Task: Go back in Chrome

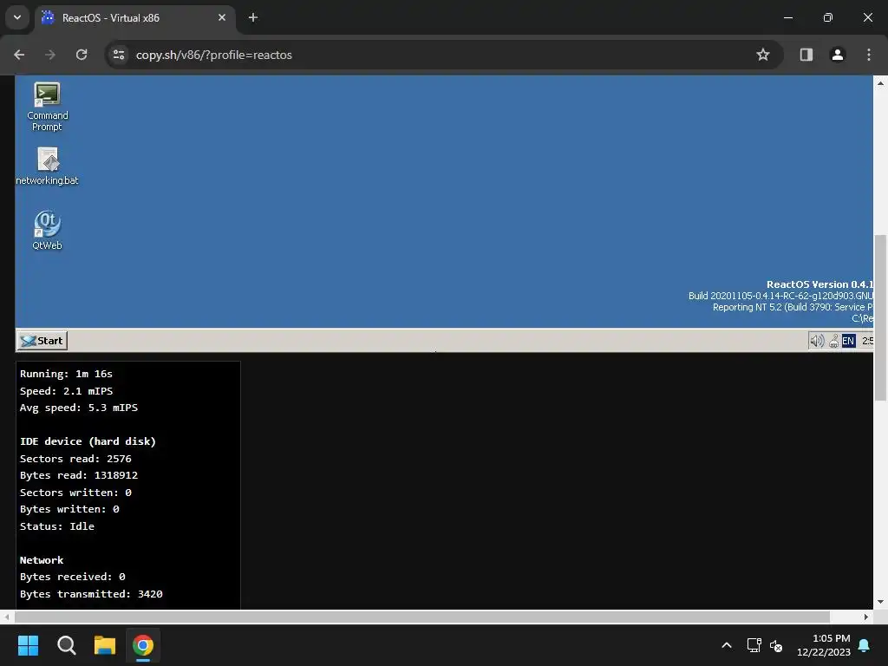Action: tap(19, 55)
